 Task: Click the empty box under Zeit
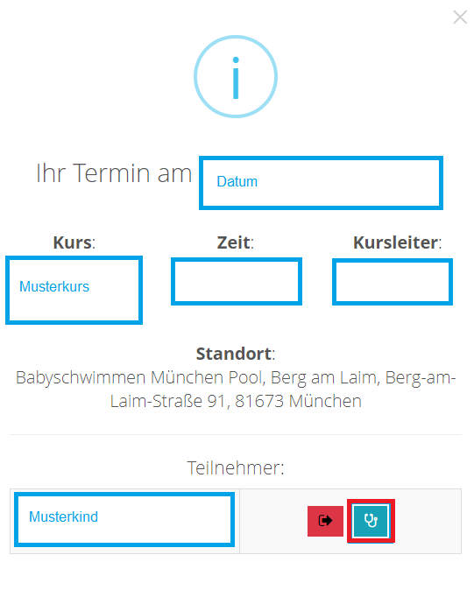point(237,282)
